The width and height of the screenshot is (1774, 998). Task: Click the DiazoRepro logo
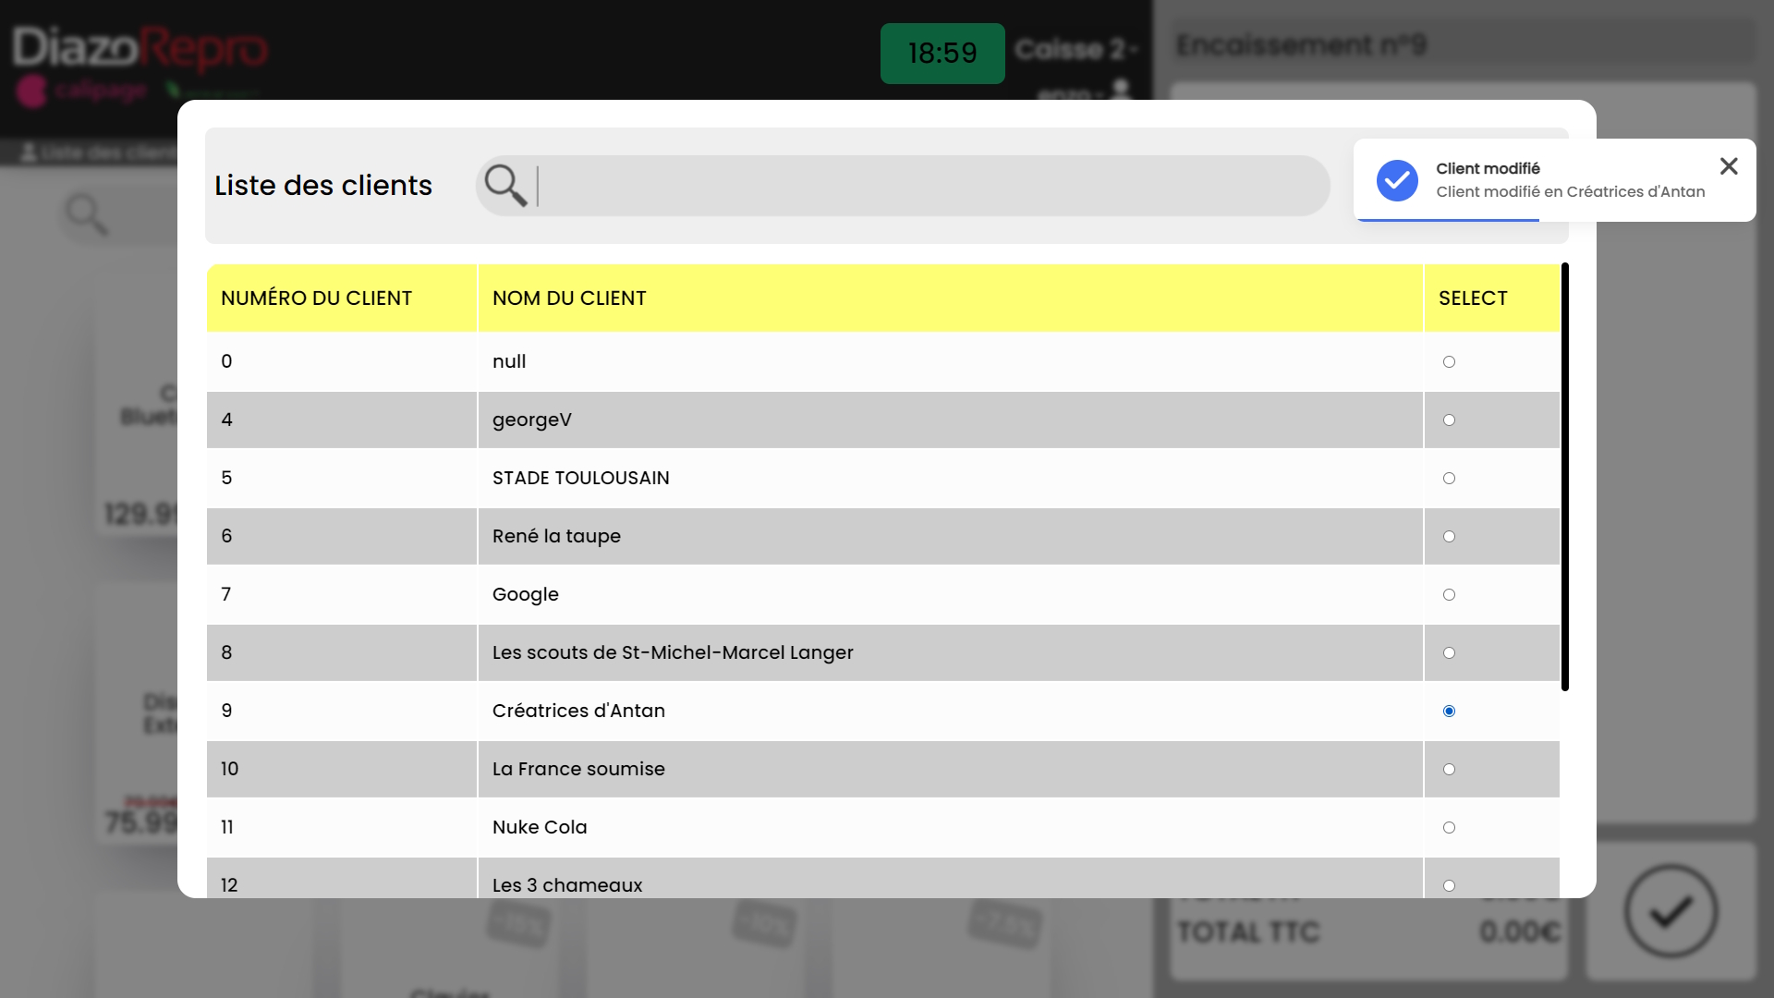click(x=140, y=48)
